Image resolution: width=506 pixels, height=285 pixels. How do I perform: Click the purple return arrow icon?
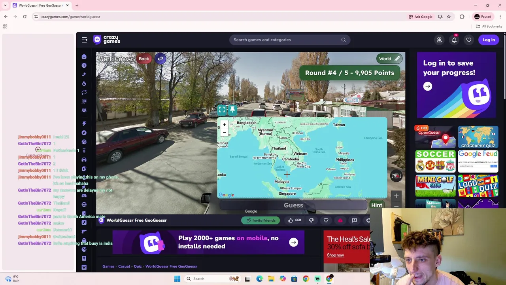tap(160, 59)
